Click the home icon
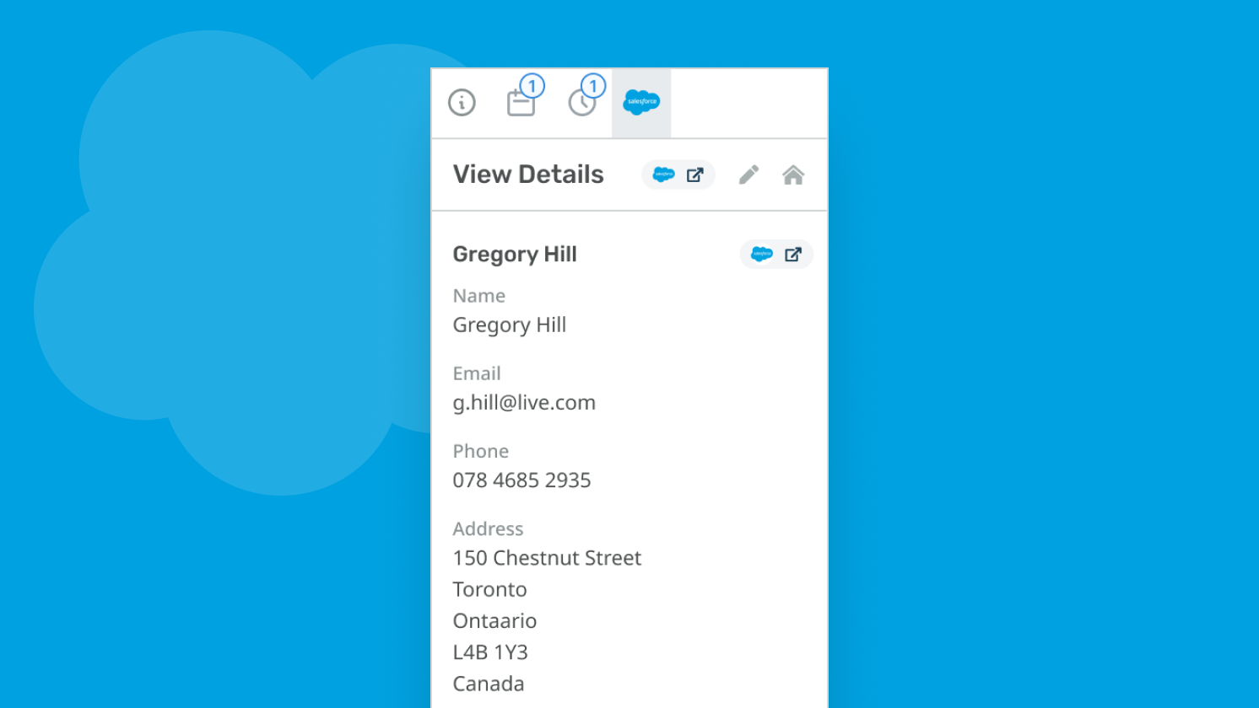 click(793, 174)
